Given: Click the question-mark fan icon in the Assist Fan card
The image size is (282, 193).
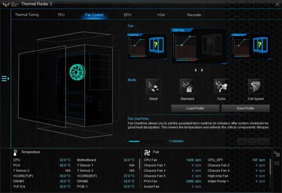Looking at the screenshot, I should (x=156, y=45).
